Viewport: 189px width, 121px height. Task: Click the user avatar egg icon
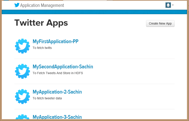168,5
